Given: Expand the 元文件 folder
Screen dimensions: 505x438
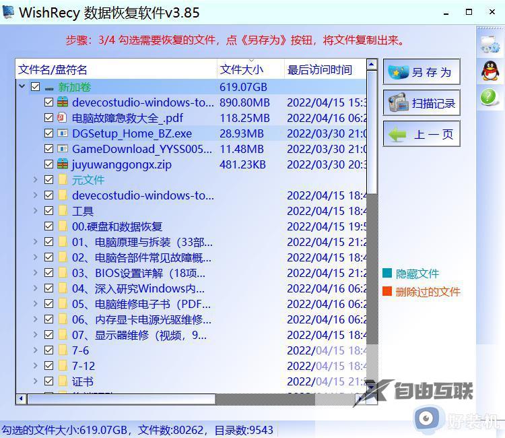Looking at the screenshot, I should coord(36,179).
